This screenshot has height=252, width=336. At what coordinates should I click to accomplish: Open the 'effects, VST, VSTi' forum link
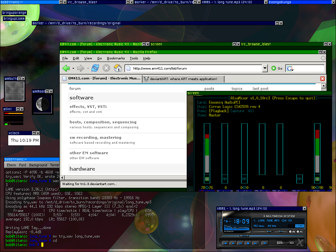click(88, 107)
